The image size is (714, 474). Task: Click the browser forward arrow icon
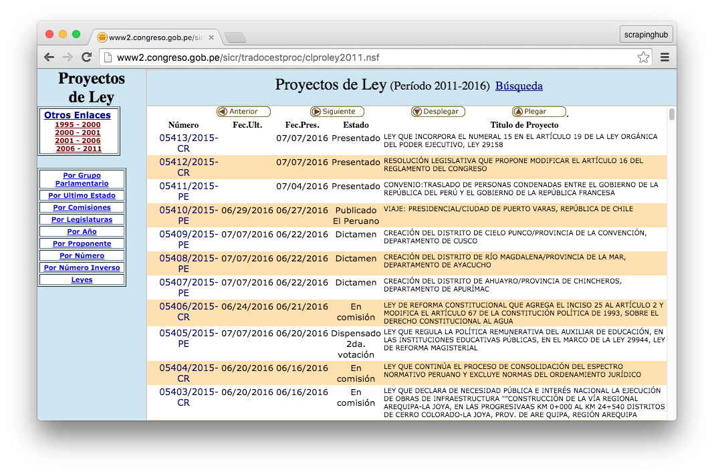pos(68,57)
